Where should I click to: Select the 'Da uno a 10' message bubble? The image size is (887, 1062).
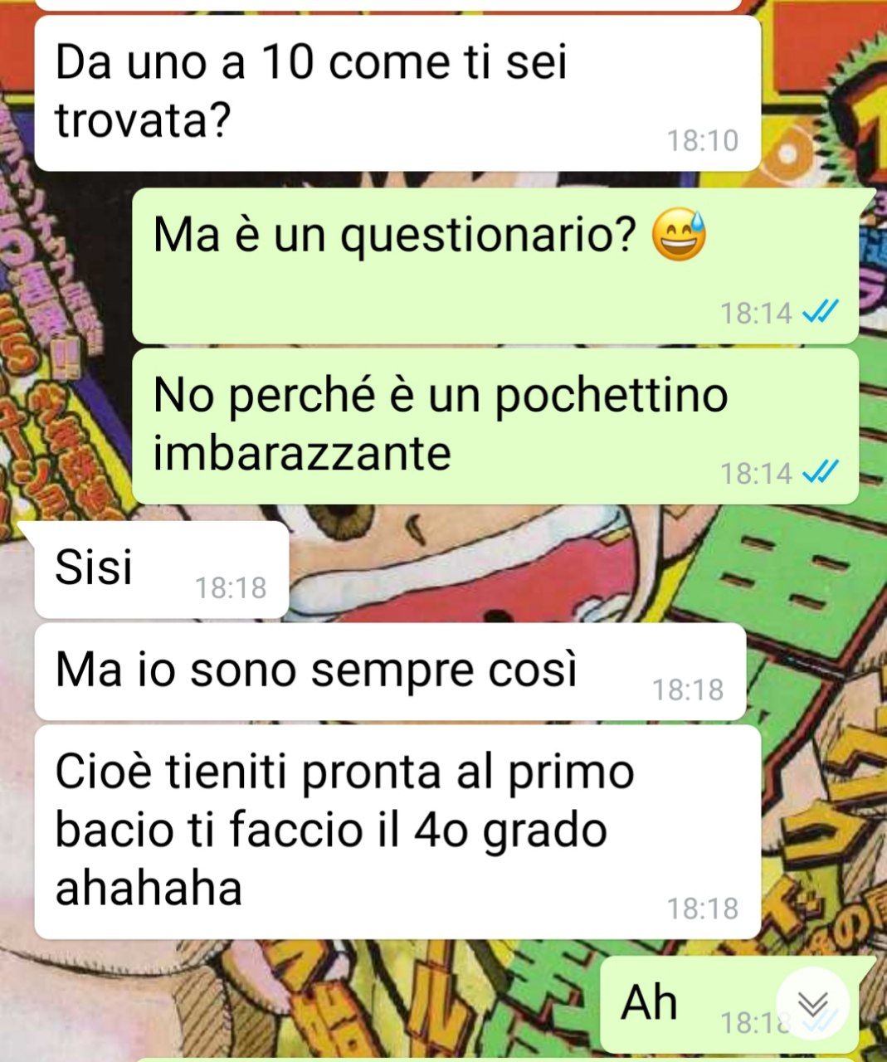pos(397,93)
